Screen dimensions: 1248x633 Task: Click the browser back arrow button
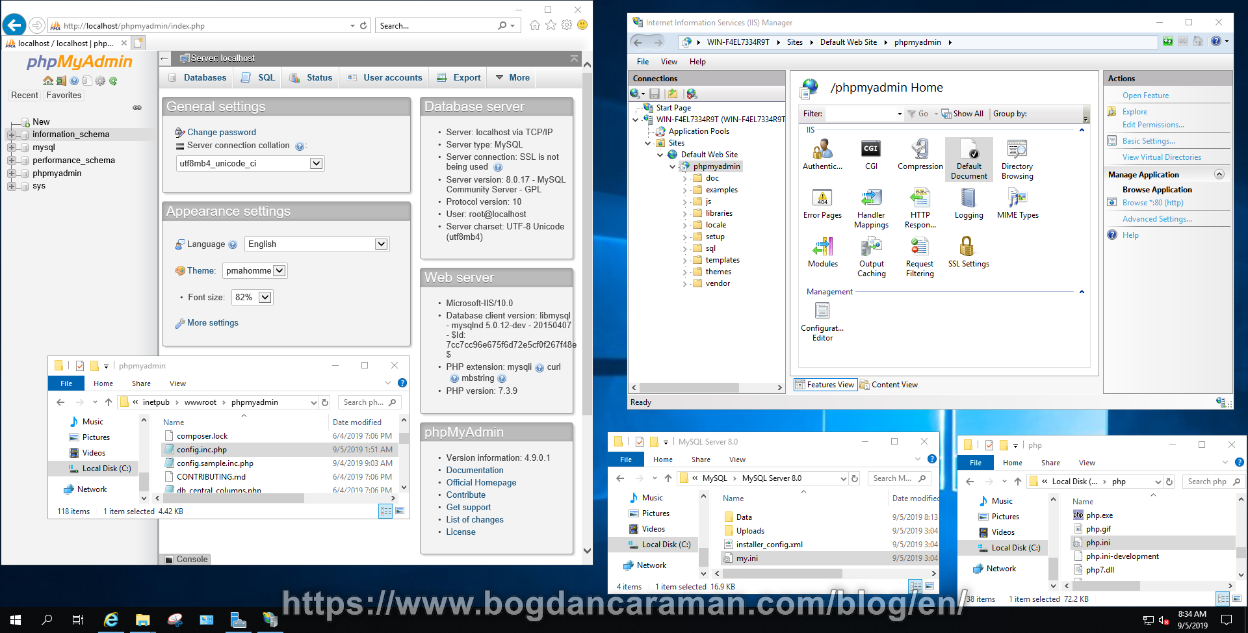click(x=14, y=25)
